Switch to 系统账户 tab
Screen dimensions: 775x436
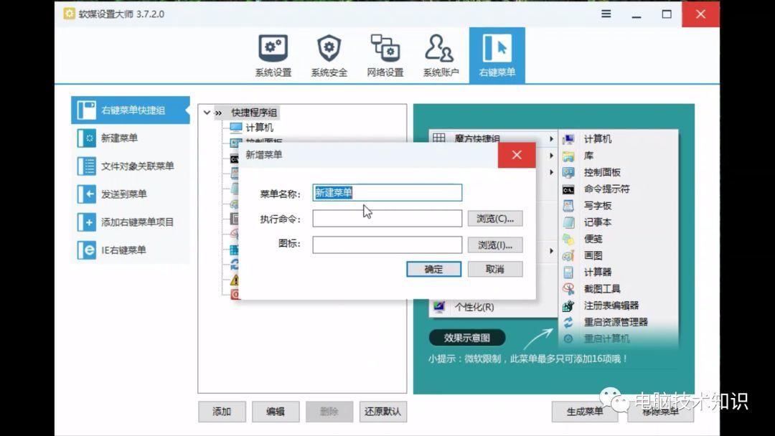(441, 55)
